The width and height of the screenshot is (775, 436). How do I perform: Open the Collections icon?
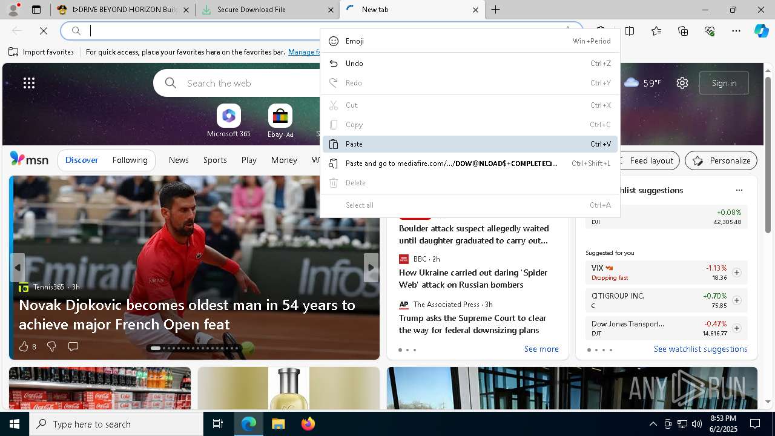click(683, 31)
